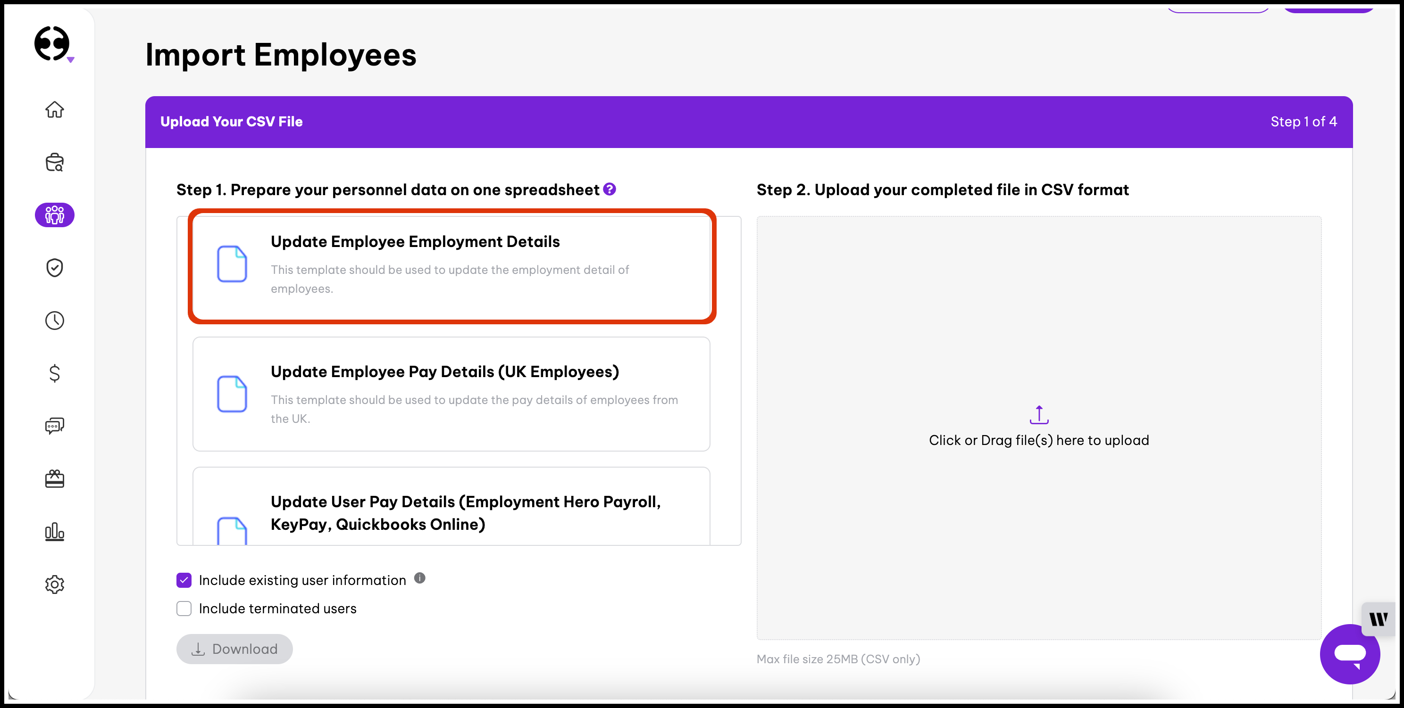Select Update Employee Pay Details UK template
1404x708 pixels.
451,394
